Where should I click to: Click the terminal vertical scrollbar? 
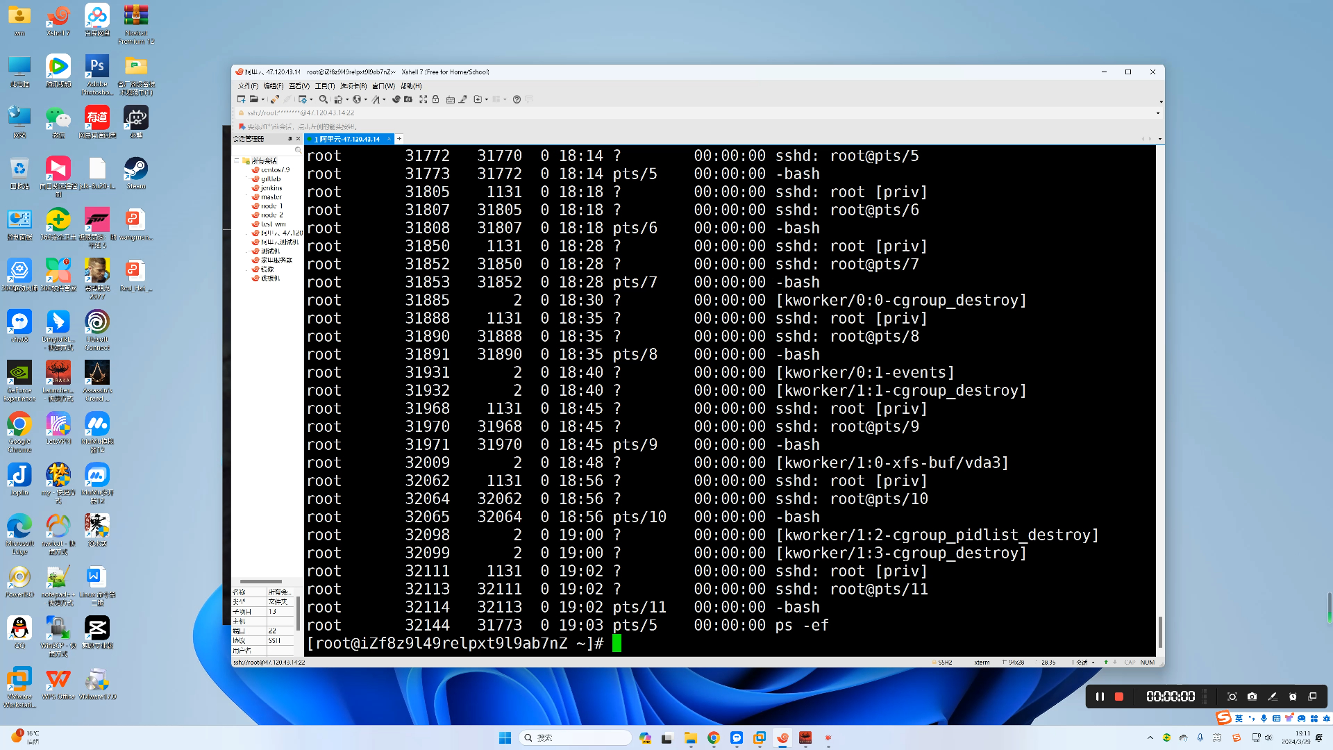(x=1159, y=632)
